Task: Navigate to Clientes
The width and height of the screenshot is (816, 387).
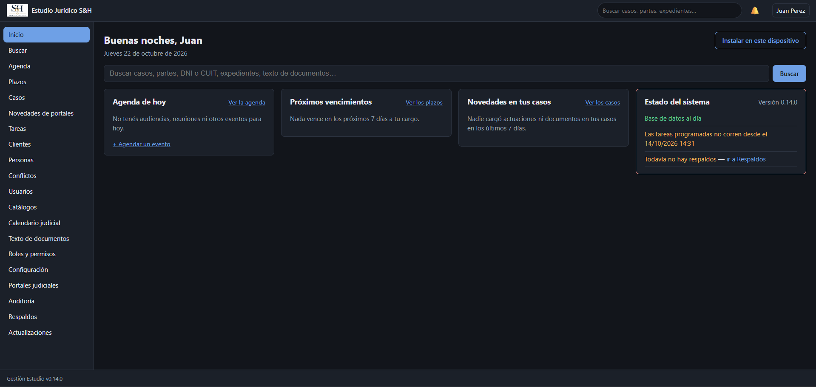Action: (46, 144)
